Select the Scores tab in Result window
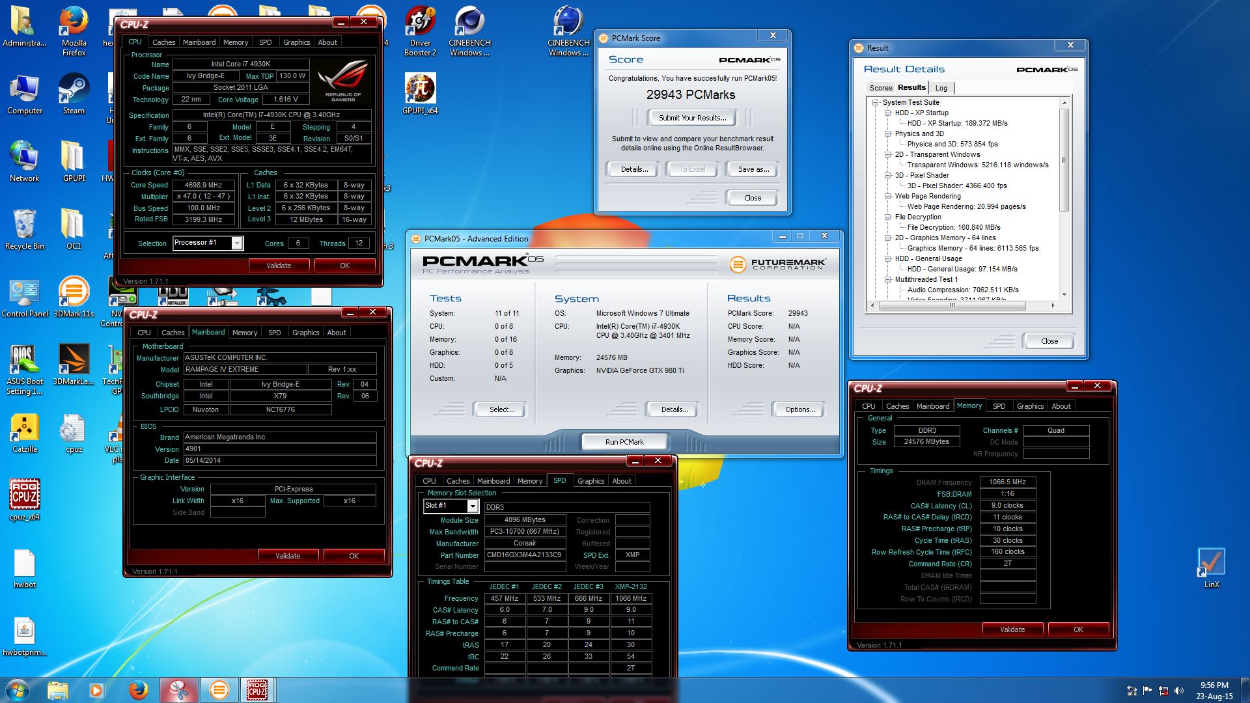The width and height of the screenshot is (1250, 703). (x=880, y=88)
